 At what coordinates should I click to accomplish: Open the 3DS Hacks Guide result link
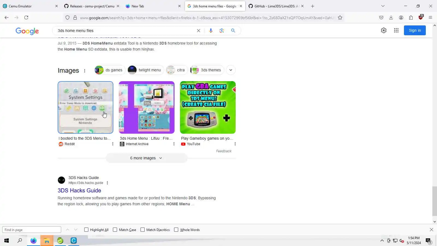[79, 191]
